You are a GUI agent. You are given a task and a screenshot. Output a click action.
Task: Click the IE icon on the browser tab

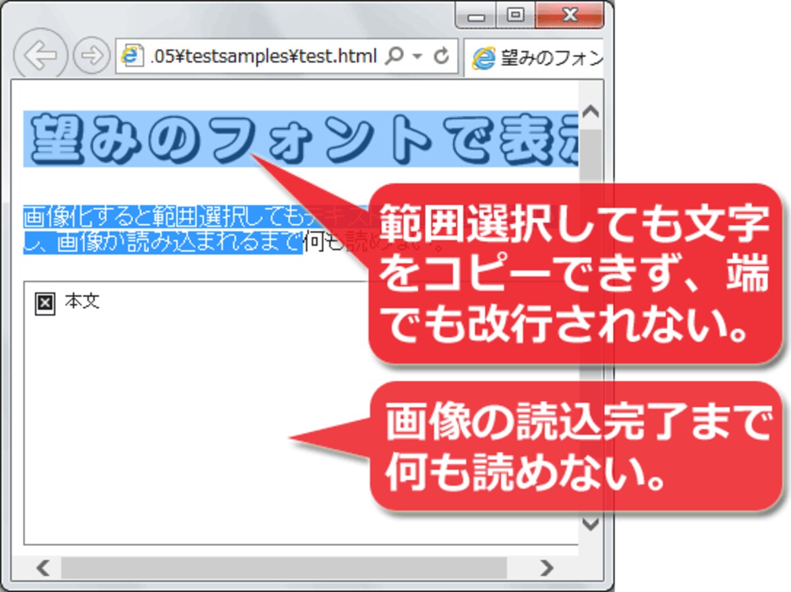pyautogui.click(x=483, y=59)
